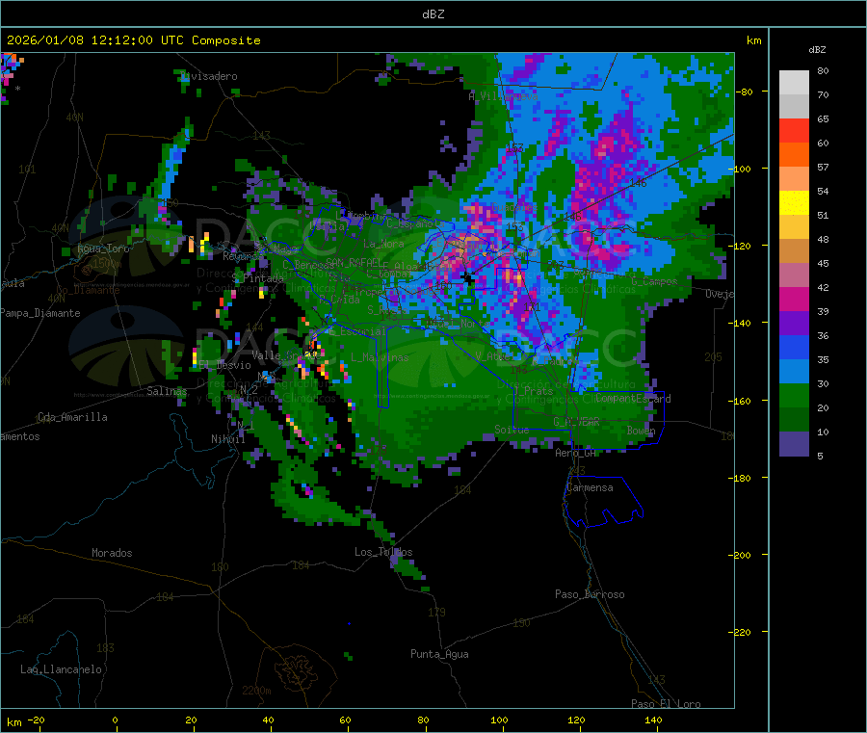
Task: Select the yellow 51 dBZ legend swatch
Action: (x=794, y=203)
